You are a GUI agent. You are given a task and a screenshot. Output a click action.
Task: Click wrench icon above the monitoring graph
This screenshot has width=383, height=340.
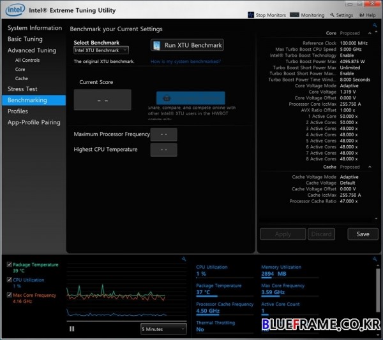point(184,259)
